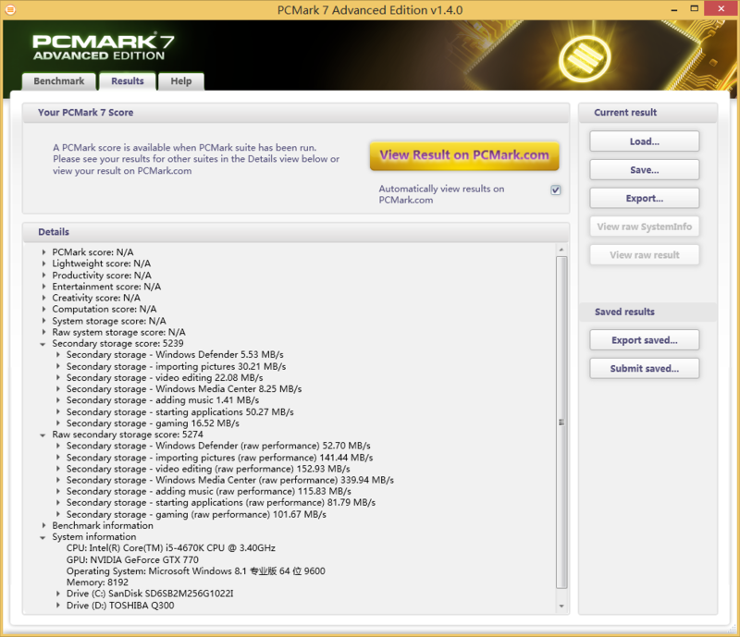740x637 pixels.
Task: Click Submit saved results button
Action: click(x=644, y=369)
